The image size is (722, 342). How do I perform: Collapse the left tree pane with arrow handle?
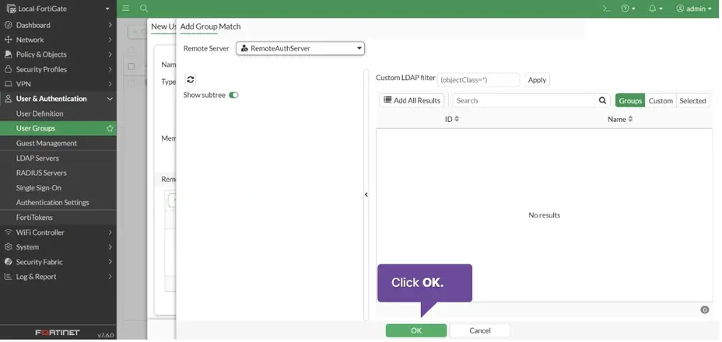point(366,194)
